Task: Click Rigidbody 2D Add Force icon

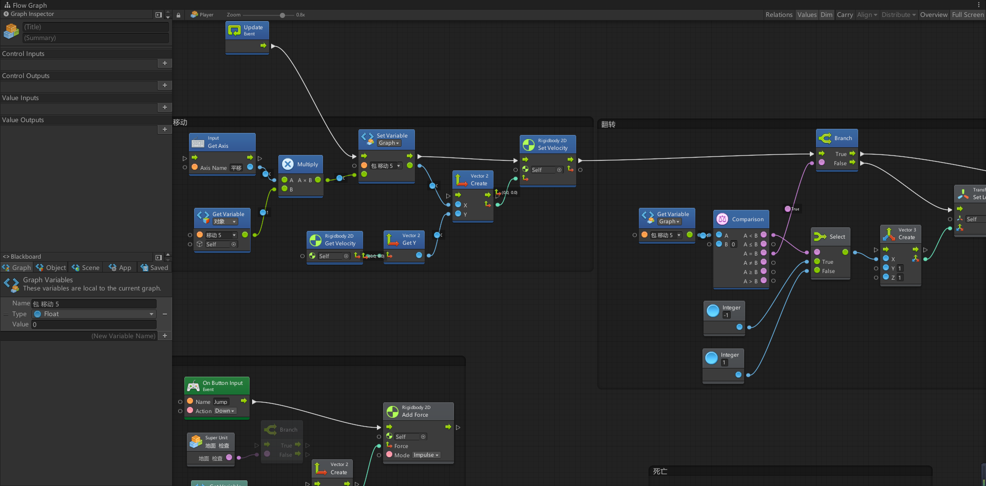Action: click(x=392, y=411)
